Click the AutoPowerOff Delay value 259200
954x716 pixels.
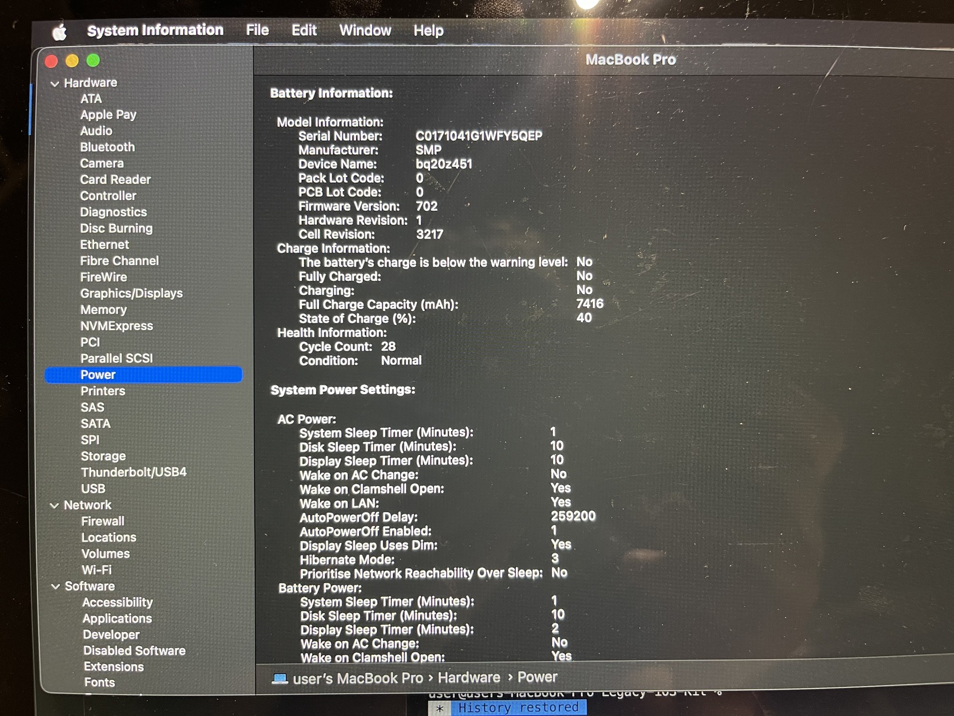click(x=573, y=516)
